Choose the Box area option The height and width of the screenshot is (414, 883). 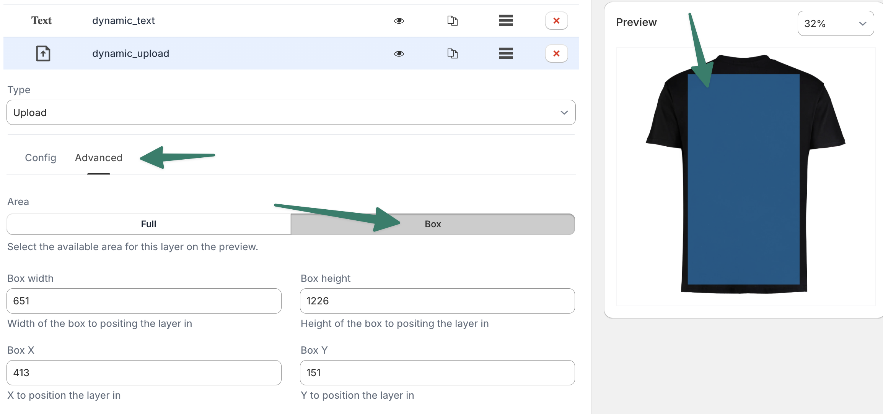[x=433, y=224]
